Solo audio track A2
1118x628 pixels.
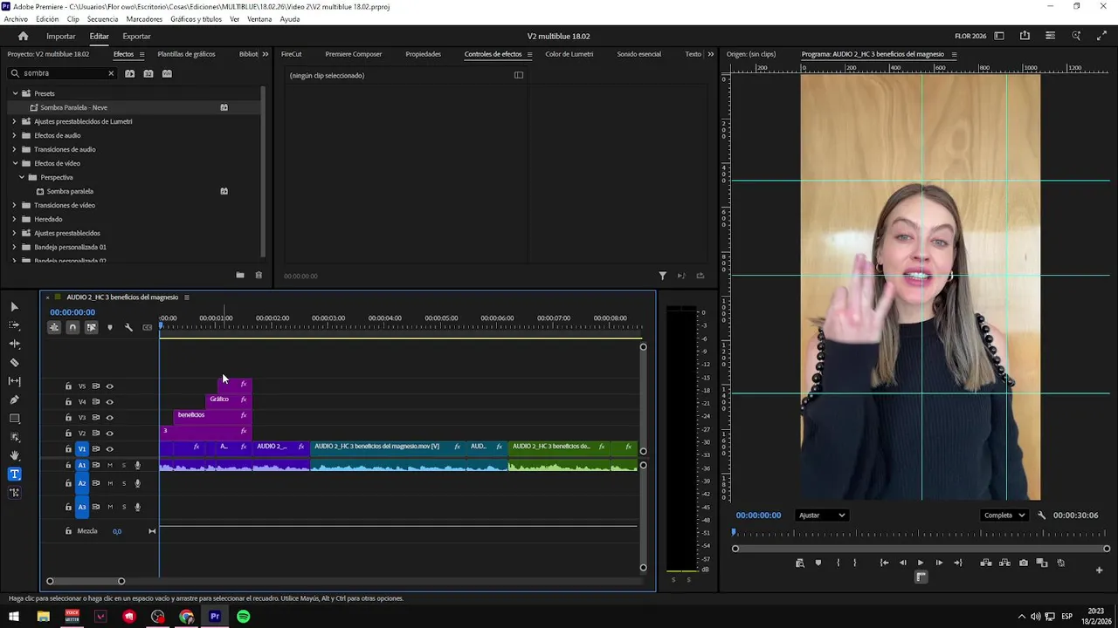[123, 483]
